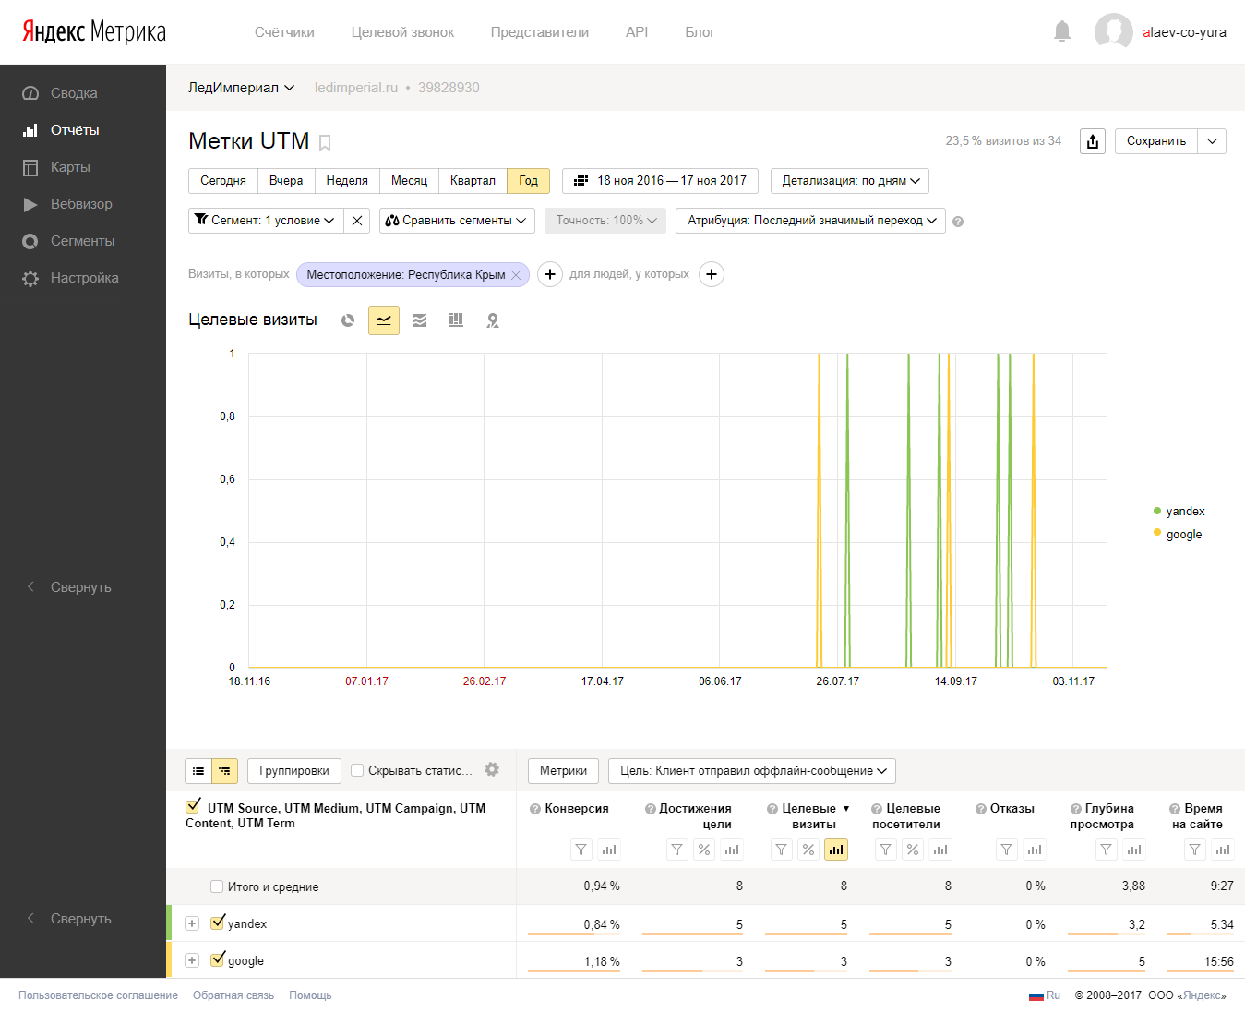This screenshot has width=1245, height=1013.
Task: Filter by Достижения цели column
Action: click(676, 850)
